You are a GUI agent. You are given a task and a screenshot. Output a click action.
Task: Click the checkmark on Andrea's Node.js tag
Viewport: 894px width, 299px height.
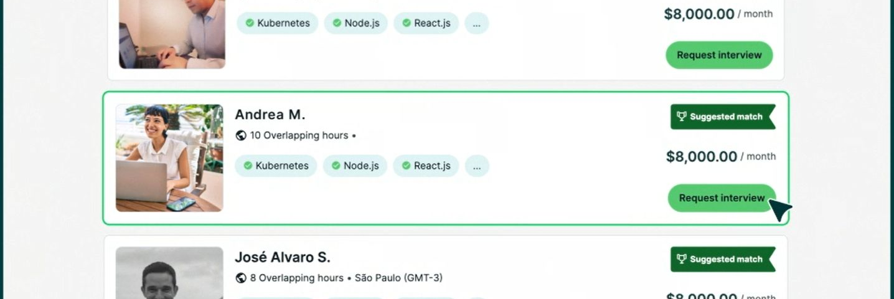pyautogui.click(x=336, y=166)
